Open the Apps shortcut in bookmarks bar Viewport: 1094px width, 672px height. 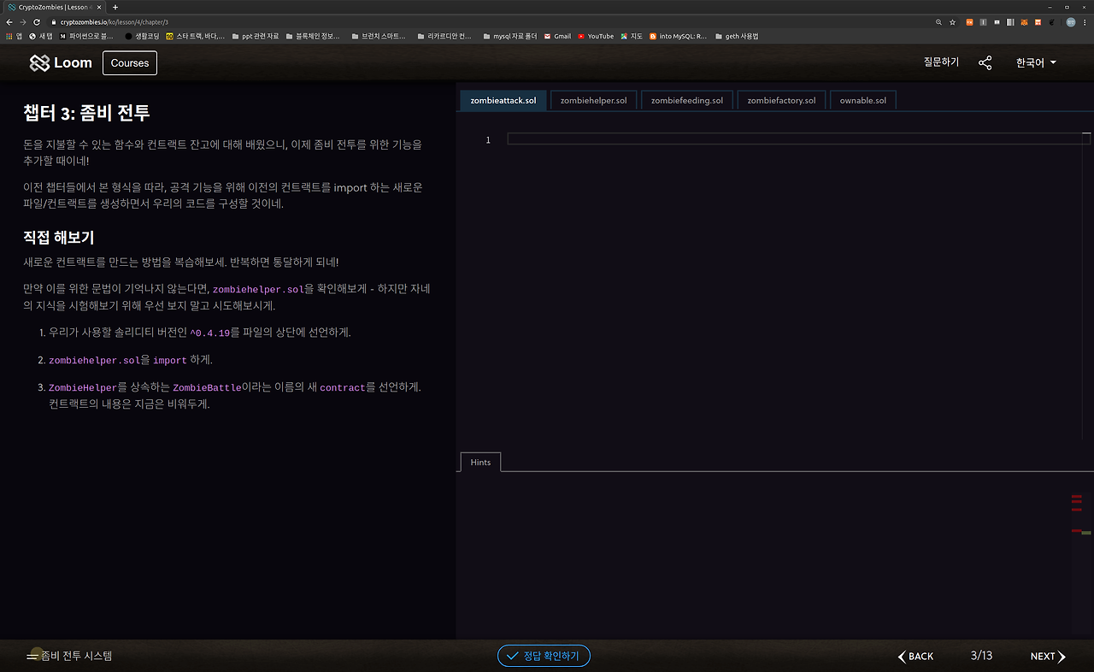pyautogui.click(x=14, y=36)
